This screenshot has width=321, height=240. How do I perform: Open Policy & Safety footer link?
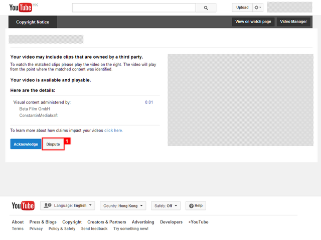click(62, 228)
